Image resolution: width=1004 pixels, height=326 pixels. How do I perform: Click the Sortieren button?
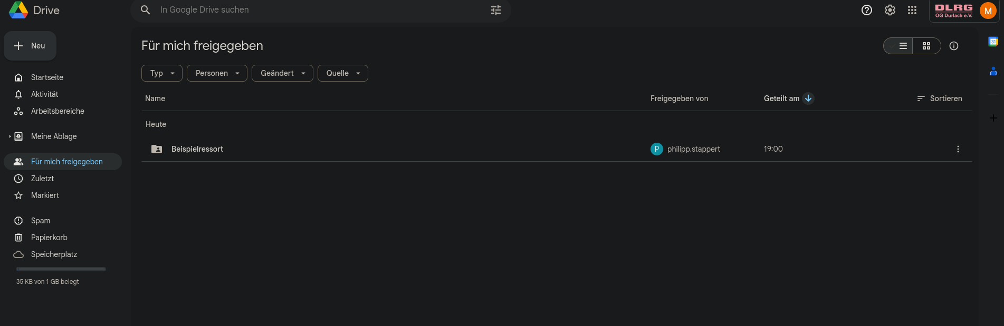click(939, 98)
